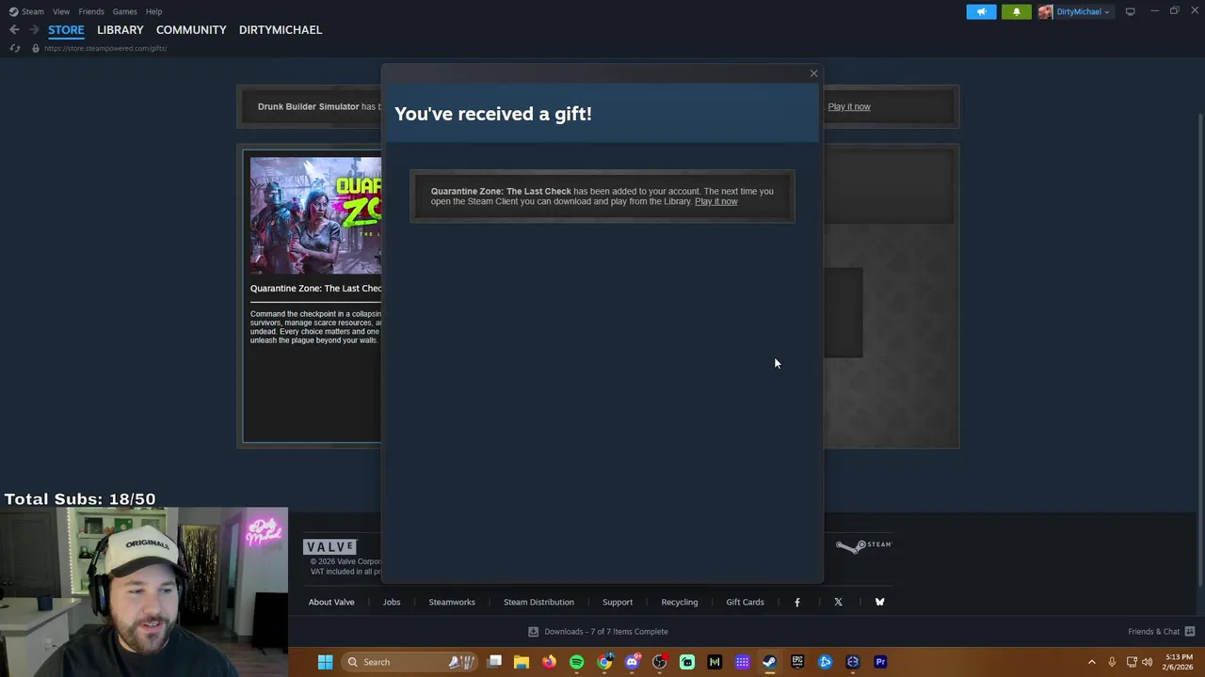Open Gift Cards footer link
The image size is (1205, 677).
[745, 602]
